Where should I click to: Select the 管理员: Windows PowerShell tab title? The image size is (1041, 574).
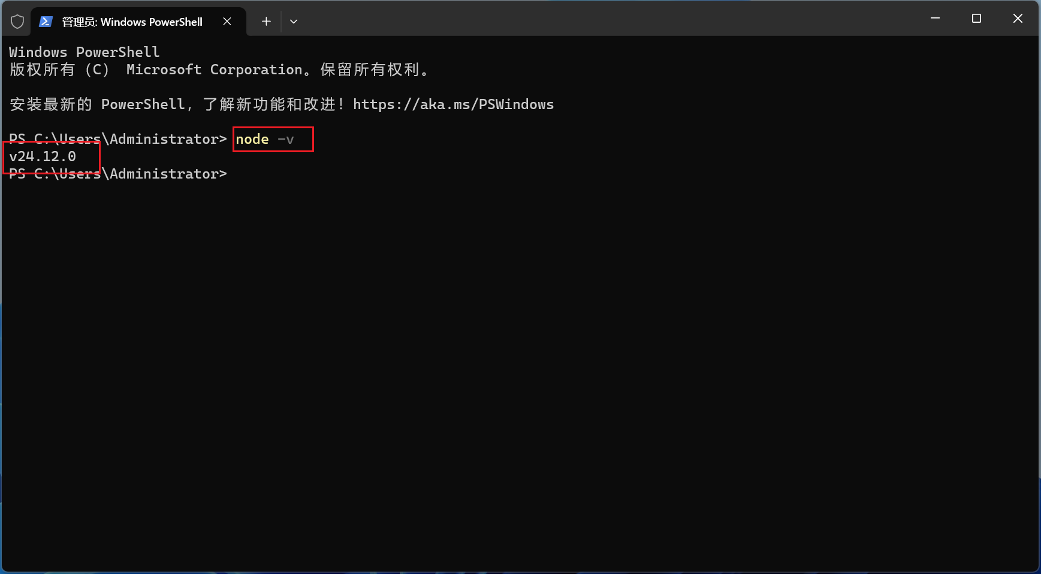(x=132, y=22)
